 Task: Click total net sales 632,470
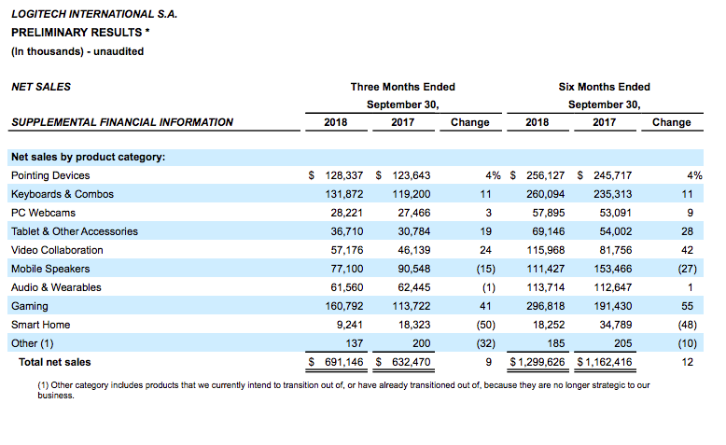click(412, 362)
